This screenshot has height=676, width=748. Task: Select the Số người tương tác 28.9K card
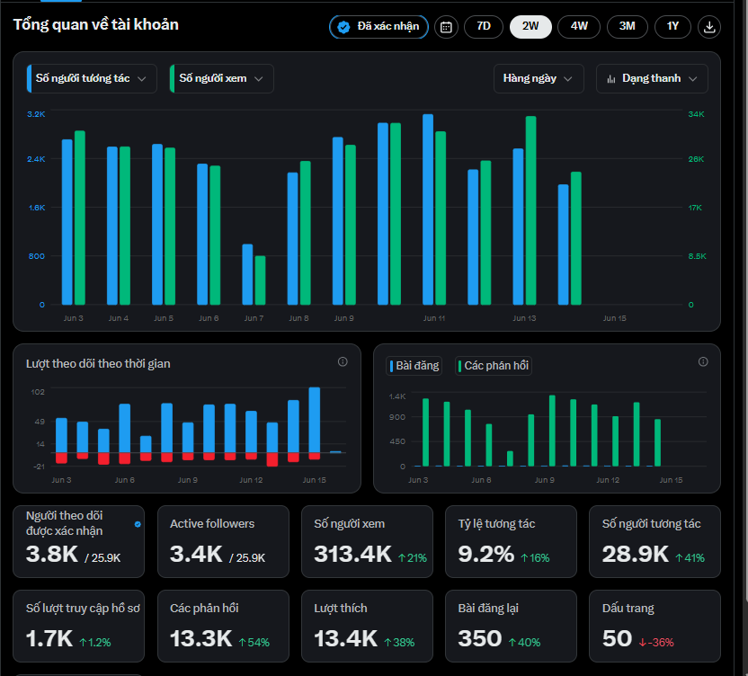(655, 541)
